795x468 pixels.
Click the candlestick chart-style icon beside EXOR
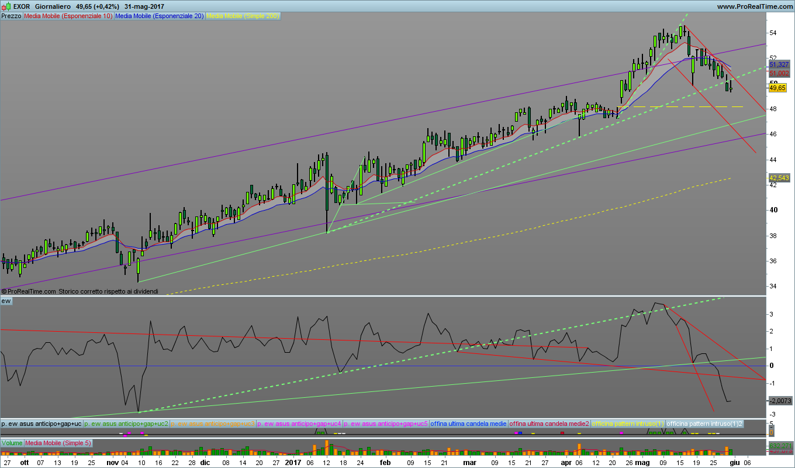(6, 6)
